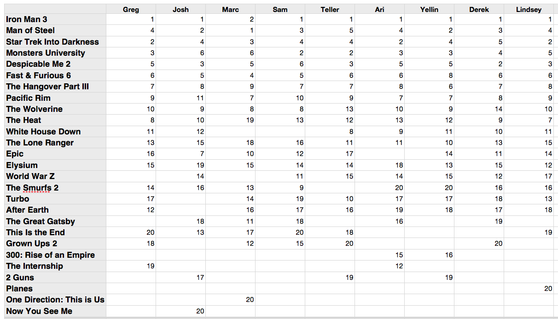The height and width of the screenshot is (319, 558).
Task: Select the Greg column header
Action: point(131,9)
